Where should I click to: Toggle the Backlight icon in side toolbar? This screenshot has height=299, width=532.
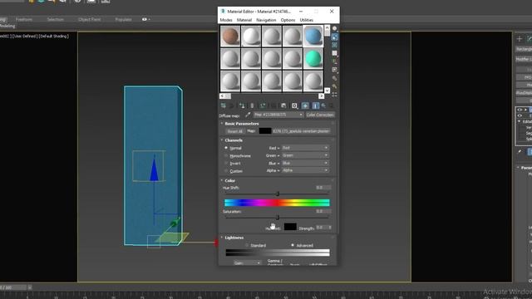point(334,37)
